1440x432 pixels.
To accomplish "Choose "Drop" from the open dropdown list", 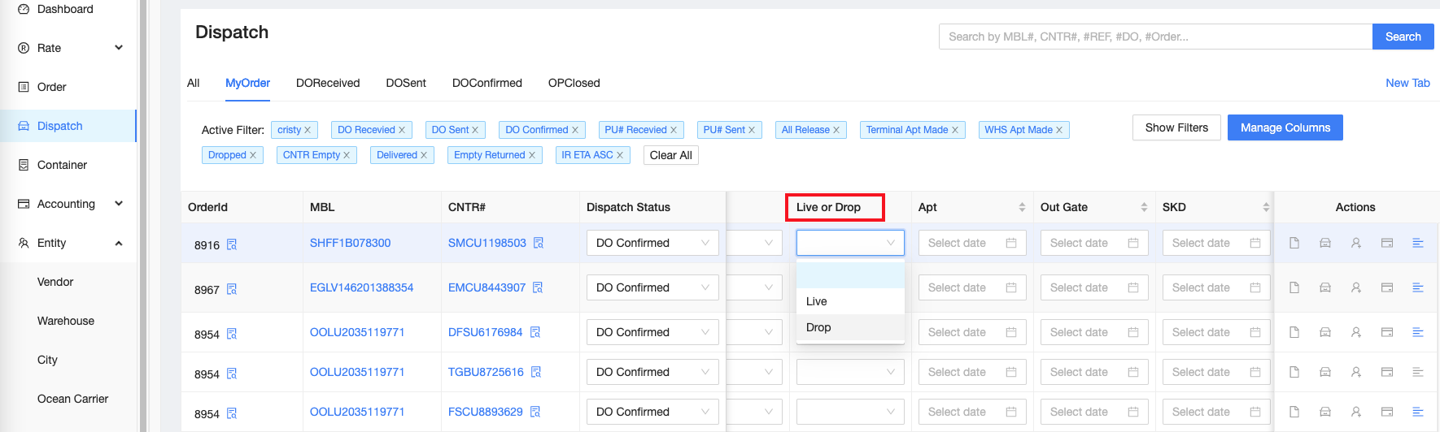I will (818, 327).
